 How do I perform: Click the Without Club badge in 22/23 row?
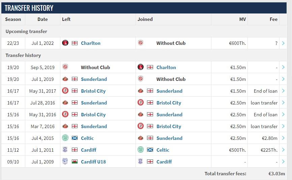(x=141, y=43)
